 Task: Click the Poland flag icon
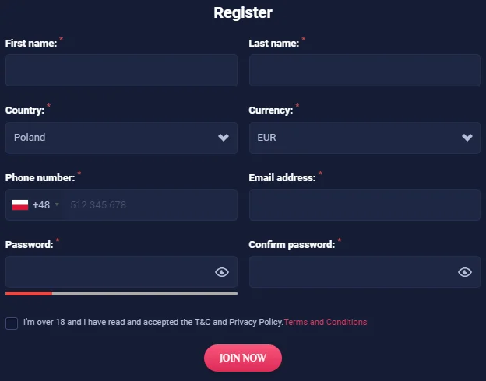20,205
